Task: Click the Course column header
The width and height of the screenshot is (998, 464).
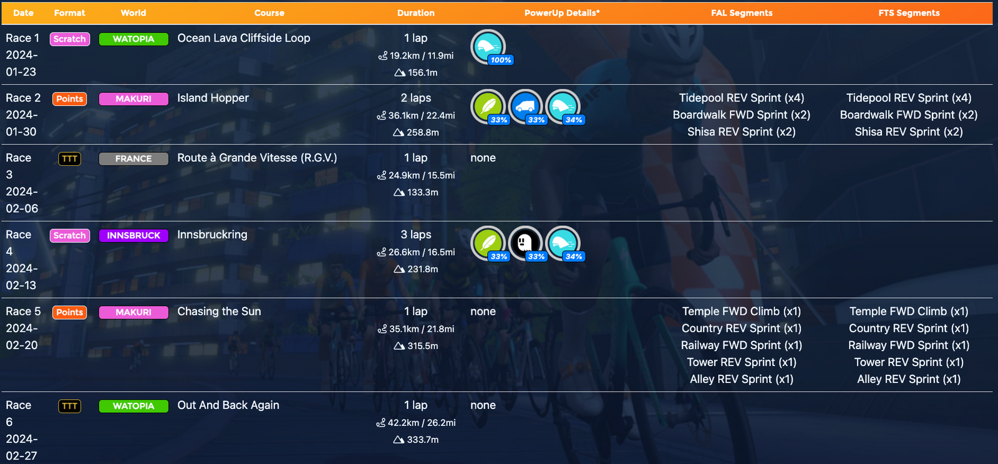Action: [269, 13]
